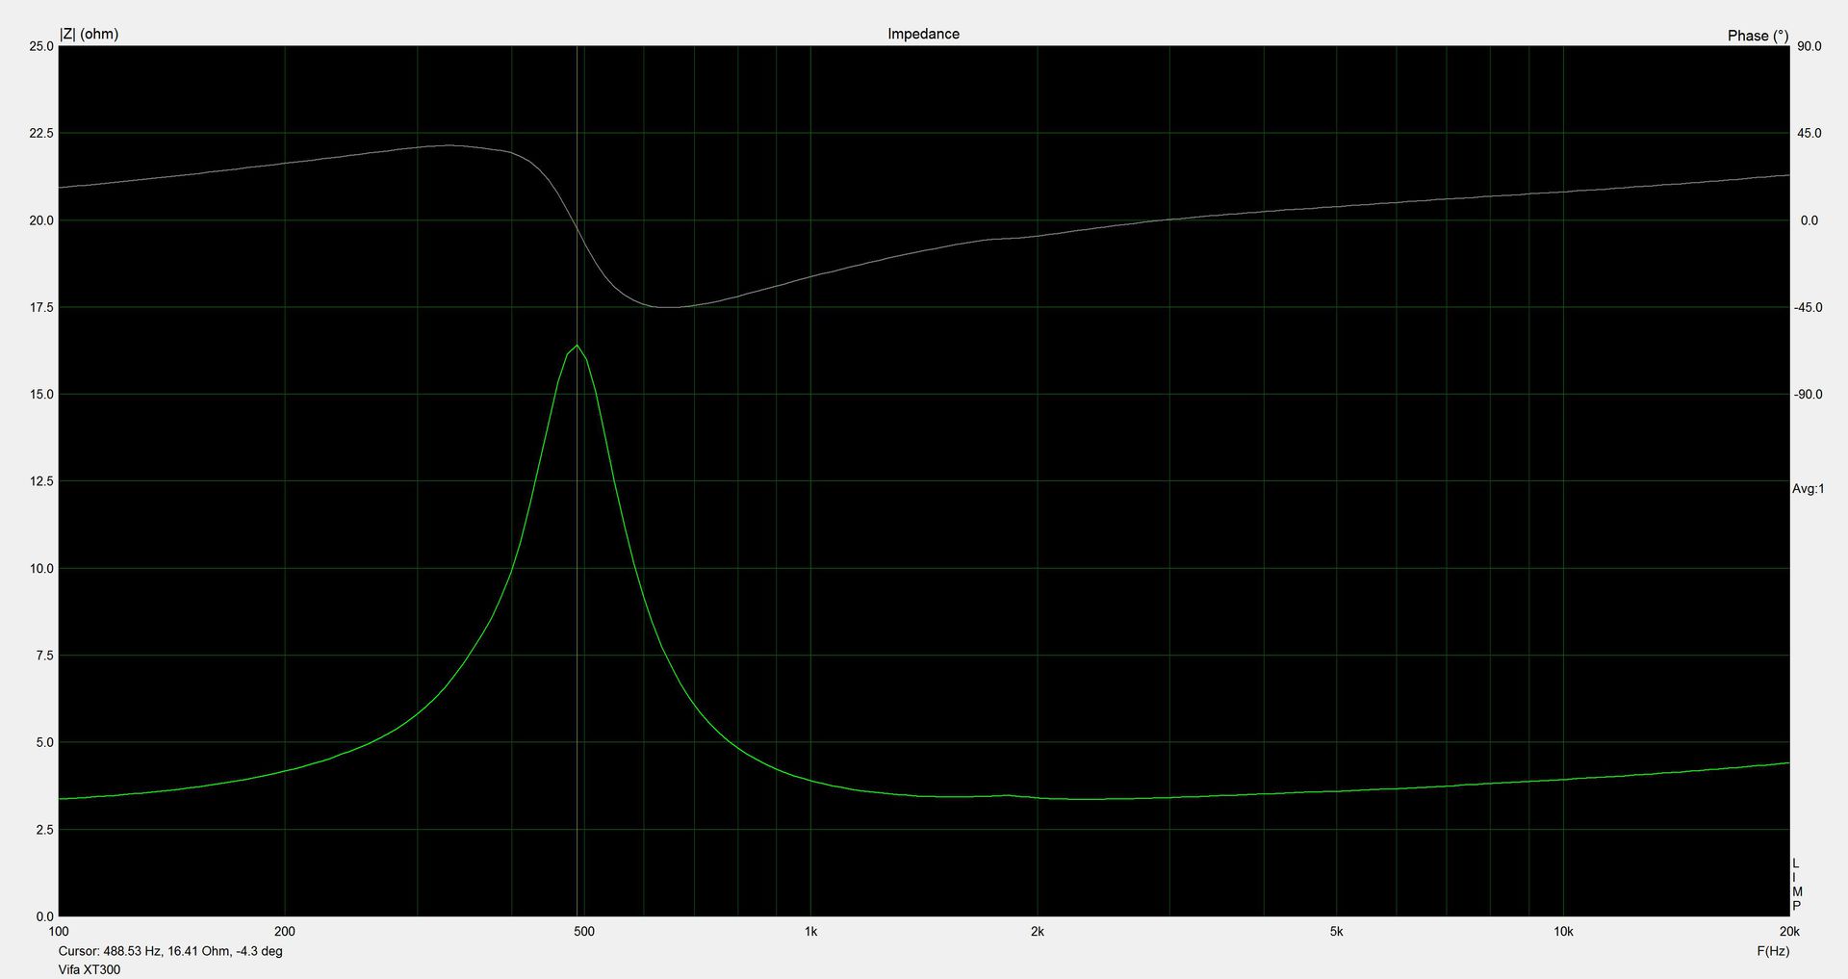Click the 'Impedance' chart title
1848x979 pixels.
(923, 34)
